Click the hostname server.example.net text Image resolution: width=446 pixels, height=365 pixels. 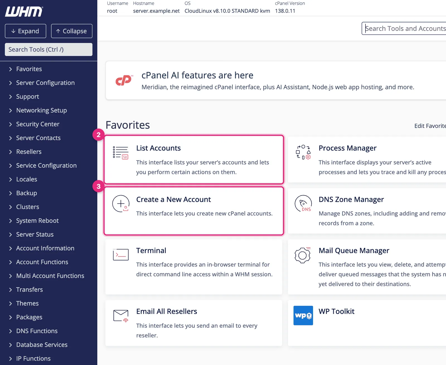point(156,11)
